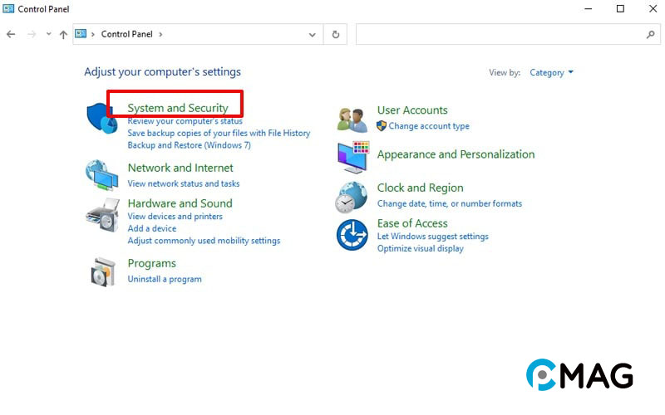Click the Search Control Panel input box

499,35
